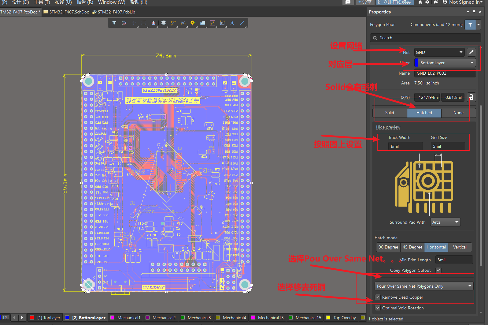Screen dimensions: 488x325
Task: Toggle Optimal Void Rotation checkbox
Action: tap(378, 308)
